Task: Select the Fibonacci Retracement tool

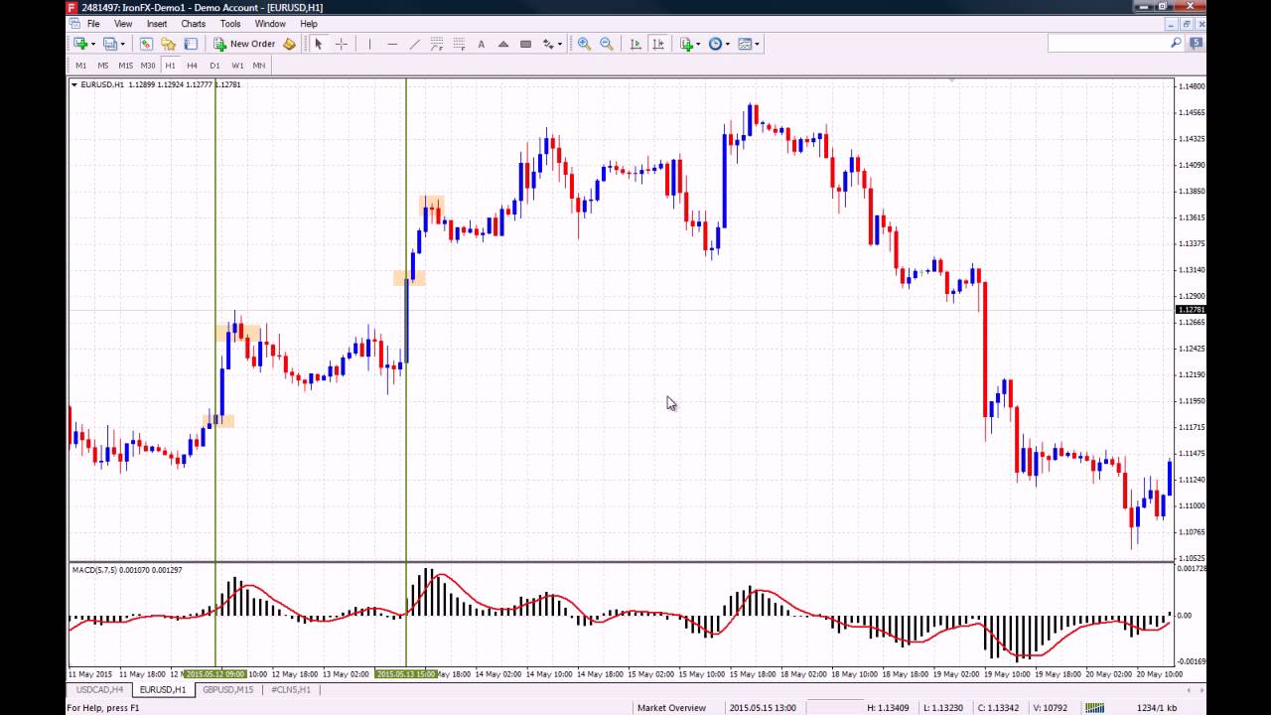Action: coord(460,44)
